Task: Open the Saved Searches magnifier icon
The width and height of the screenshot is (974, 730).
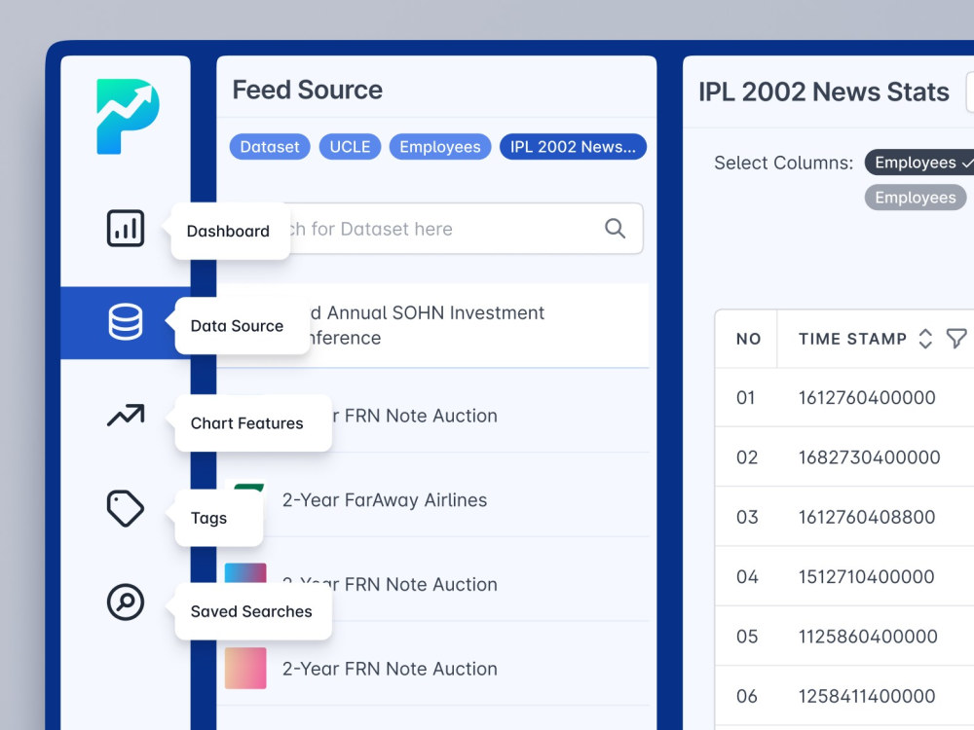Action: point(126,602)
